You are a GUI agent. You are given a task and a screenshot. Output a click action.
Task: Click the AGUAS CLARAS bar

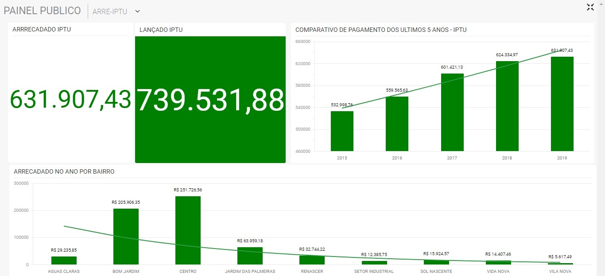[64, 260]
